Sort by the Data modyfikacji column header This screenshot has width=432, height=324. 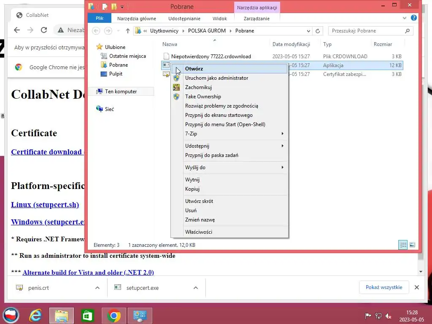291,44
